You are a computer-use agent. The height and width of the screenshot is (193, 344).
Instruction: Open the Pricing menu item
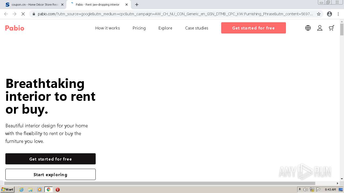(x=139, y=28)
